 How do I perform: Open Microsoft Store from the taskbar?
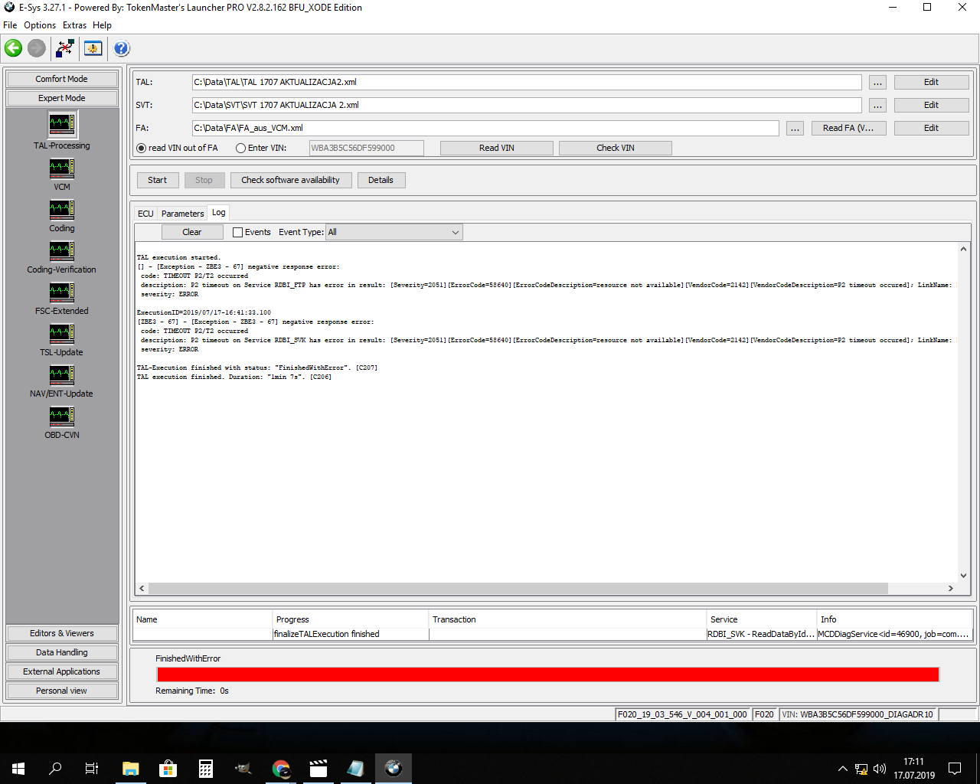(x=168, y=769)
